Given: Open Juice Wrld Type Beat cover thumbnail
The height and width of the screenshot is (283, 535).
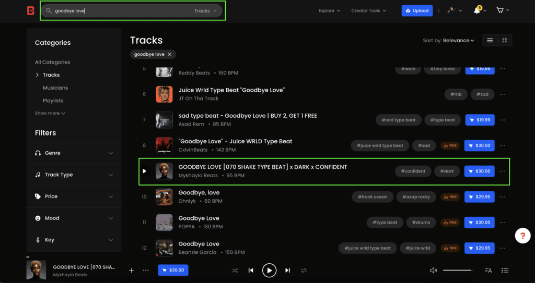Looking at the screenshot, I should click(164, 94).
